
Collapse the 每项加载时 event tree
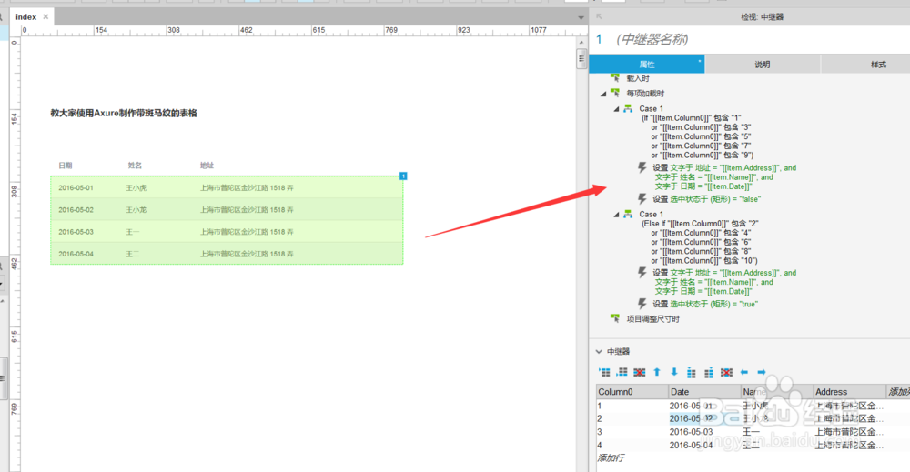coord(603,94)
